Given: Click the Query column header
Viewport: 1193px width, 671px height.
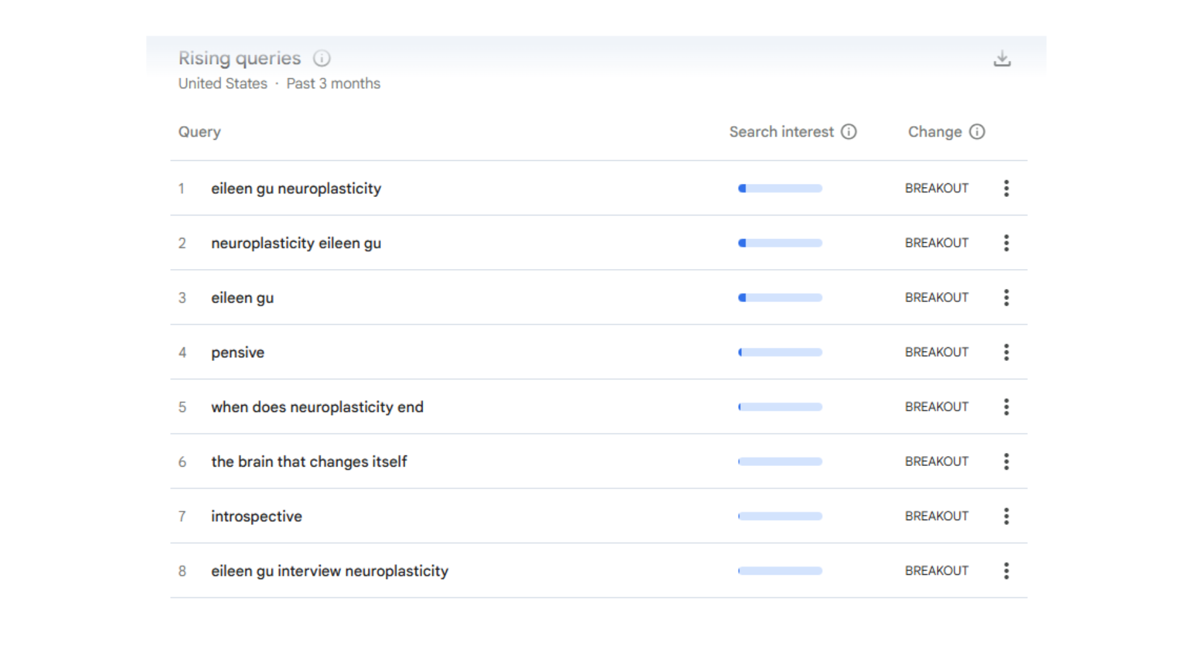Looking at the screenshot, I should (x=199, y=132).
